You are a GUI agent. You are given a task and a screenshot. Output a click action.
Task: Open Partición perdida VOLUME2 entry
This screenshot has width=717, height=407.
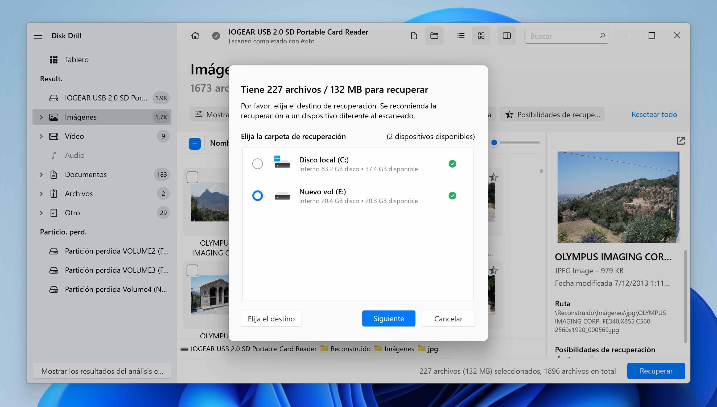pyautogui.click(x=102, y=251)
